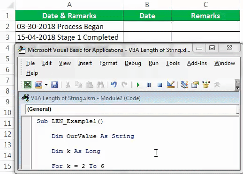Click the Copy icon in VBA toolbar
This screenshot has width=243, height=174.
(78, 85)
